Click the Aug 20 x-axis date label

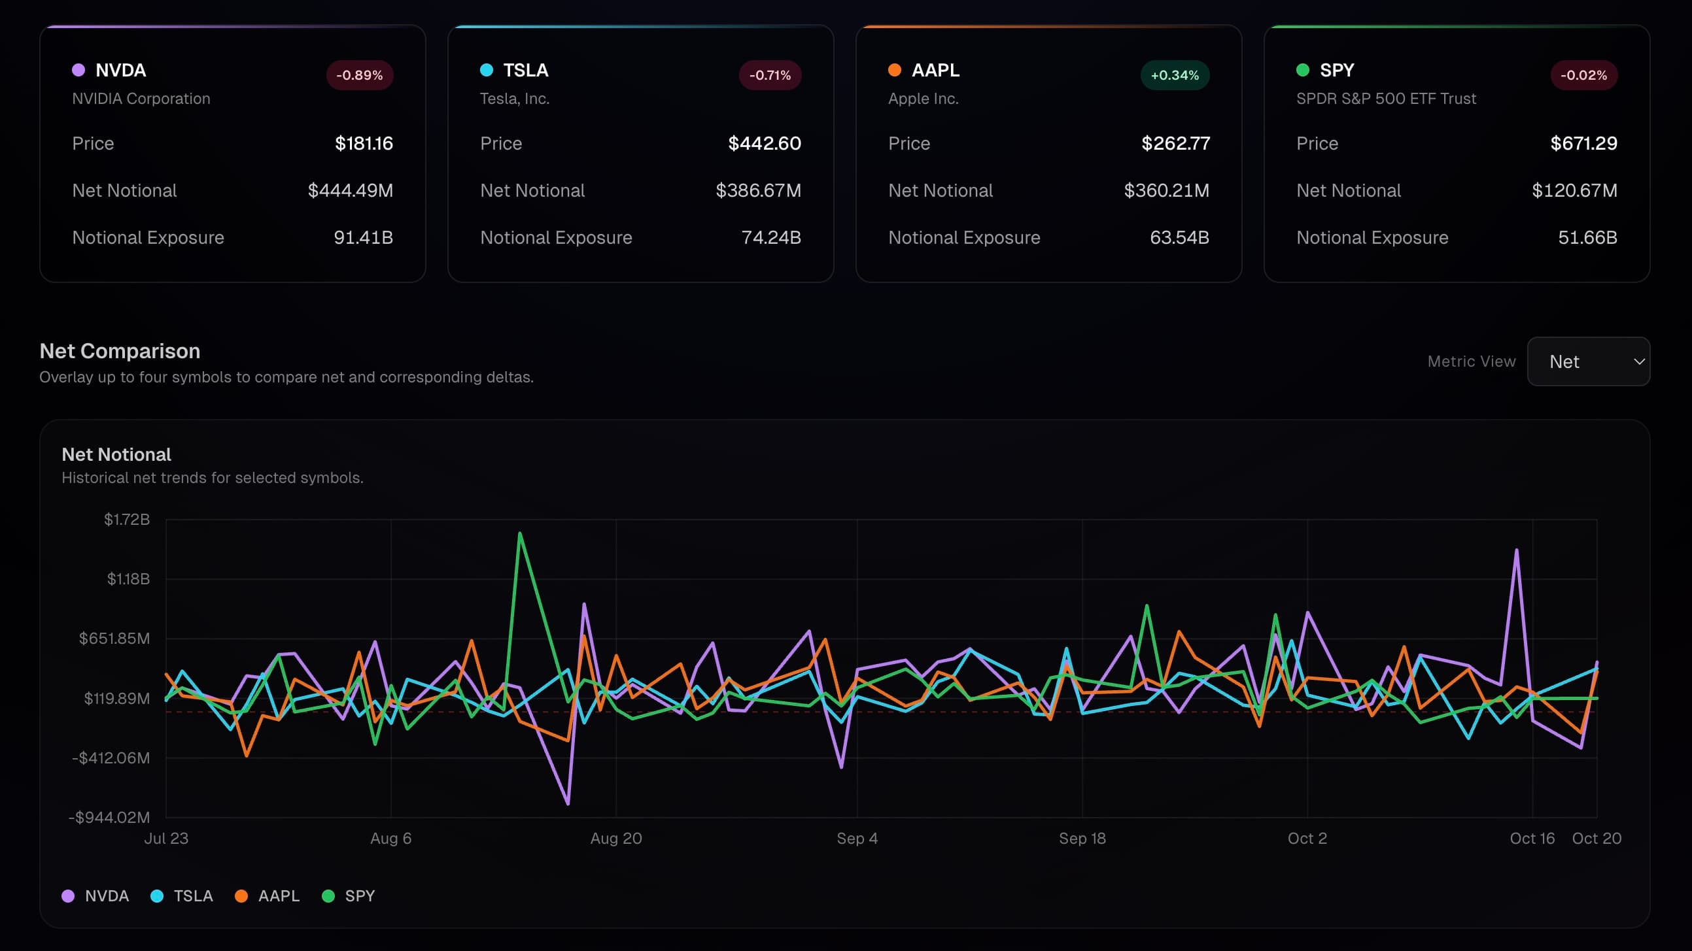(x=615, y=838)
